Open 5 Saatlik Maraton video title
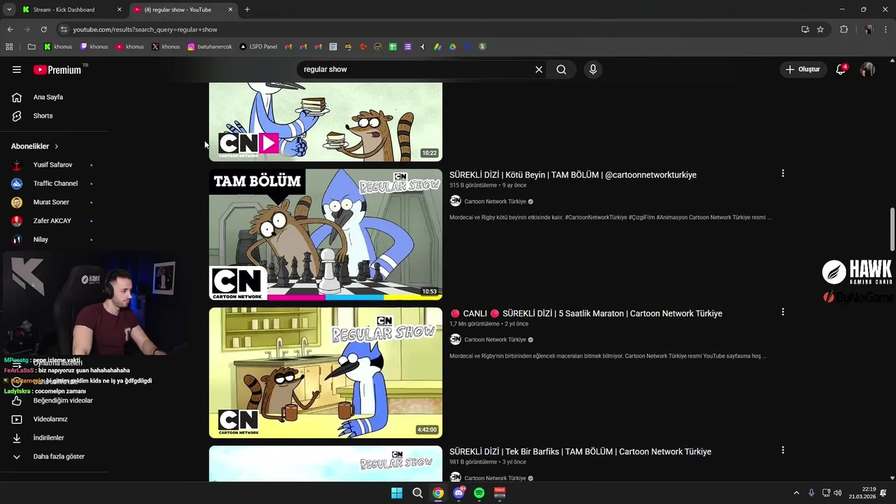 586,314
